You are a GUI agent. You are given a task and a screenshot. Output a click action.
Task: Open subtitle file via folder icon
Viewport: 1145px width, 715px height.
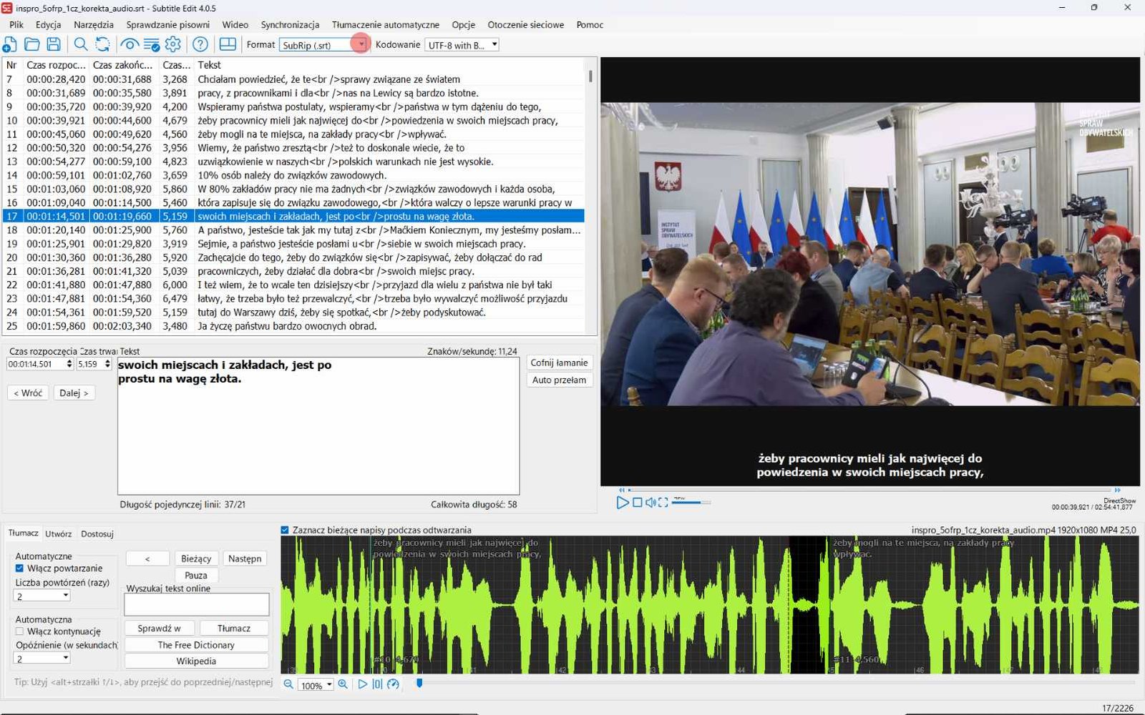(31, 44)
